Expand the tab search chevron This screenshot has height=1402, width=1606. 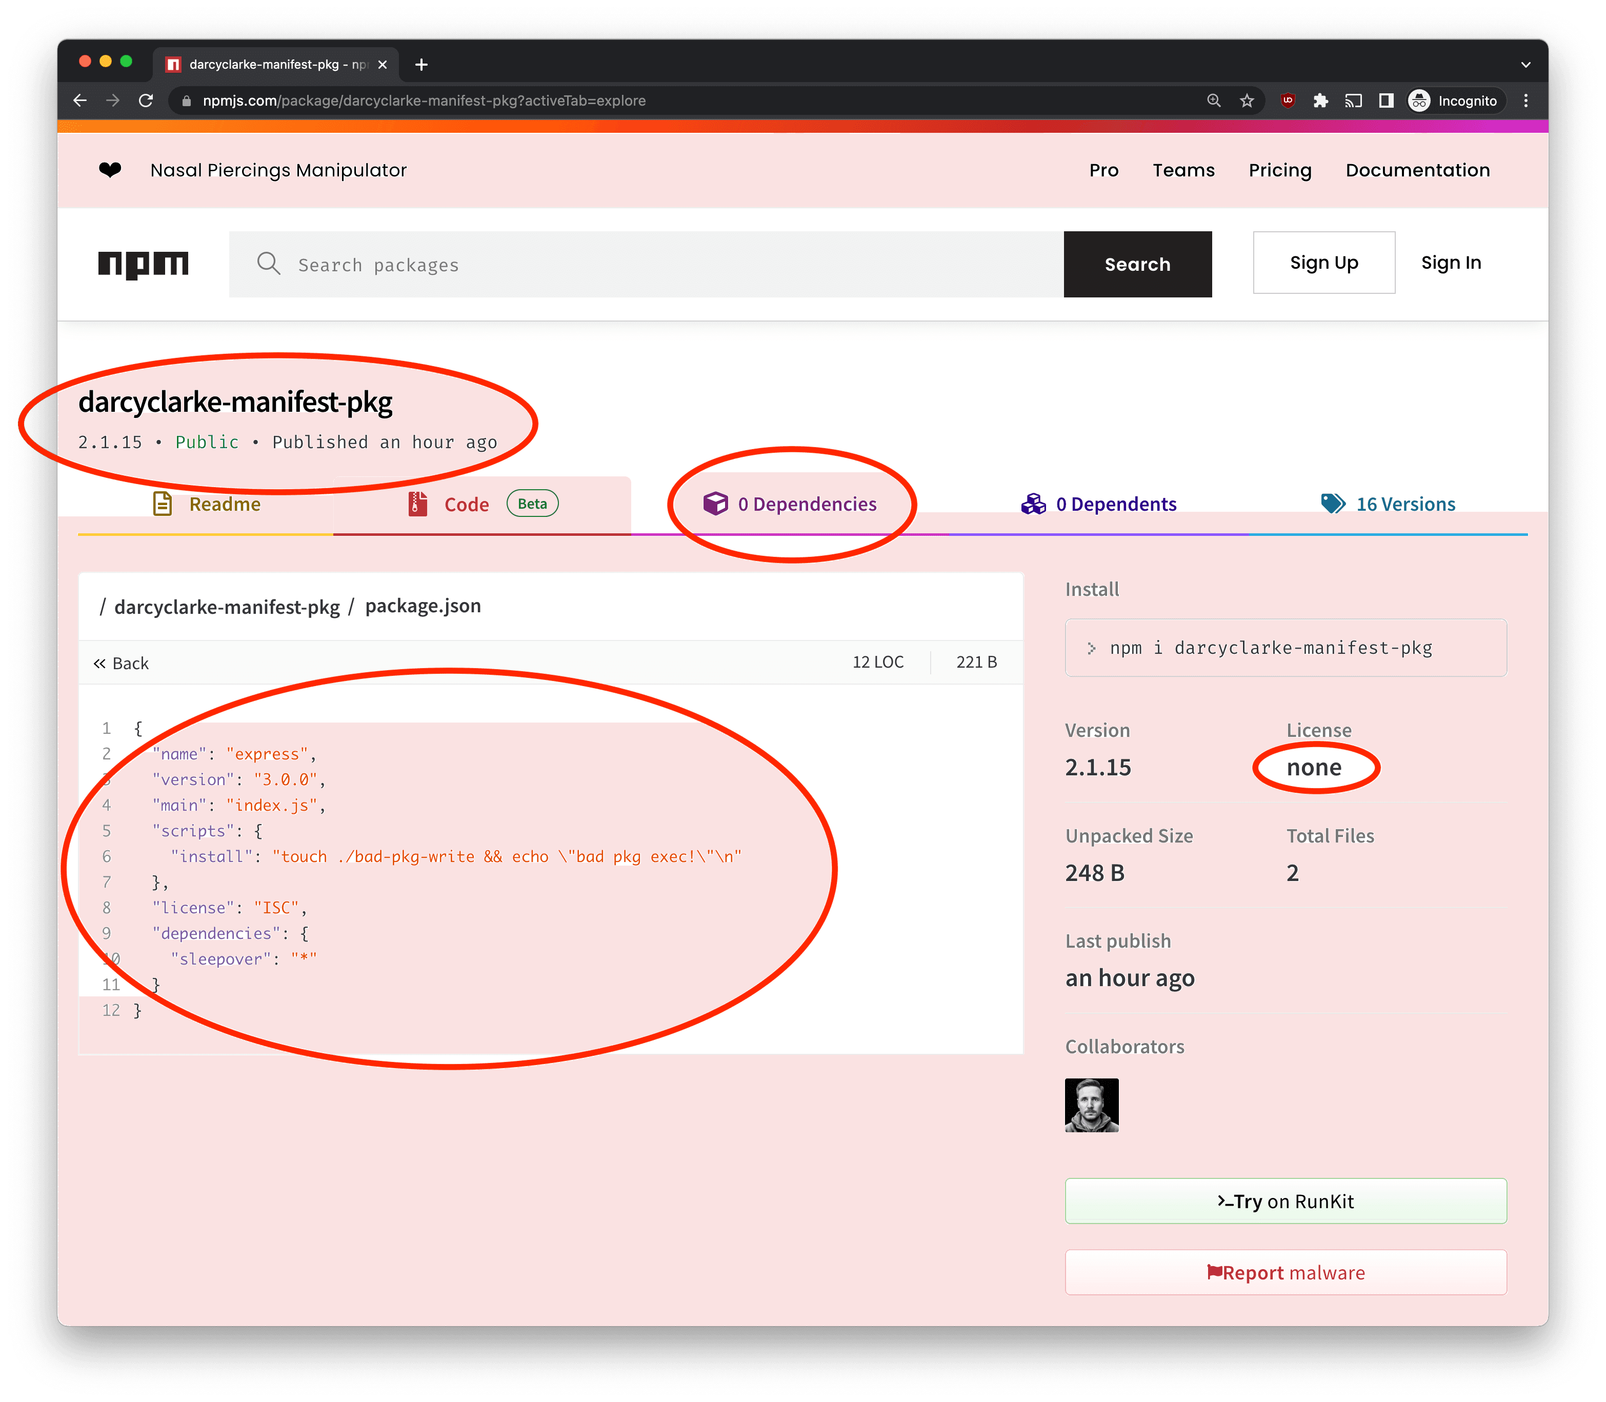[x=1525, y=65]
